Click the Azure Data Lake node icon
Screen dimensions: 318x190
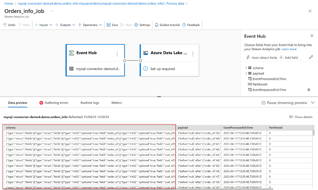(145, 53)
